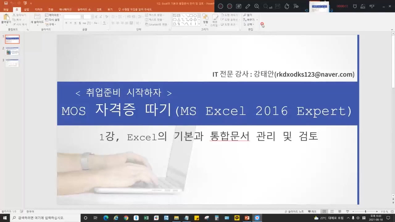This screenshot has width=395, height=222.
Task: Start the slide show from status bar
Action: (x=348, y=212)
